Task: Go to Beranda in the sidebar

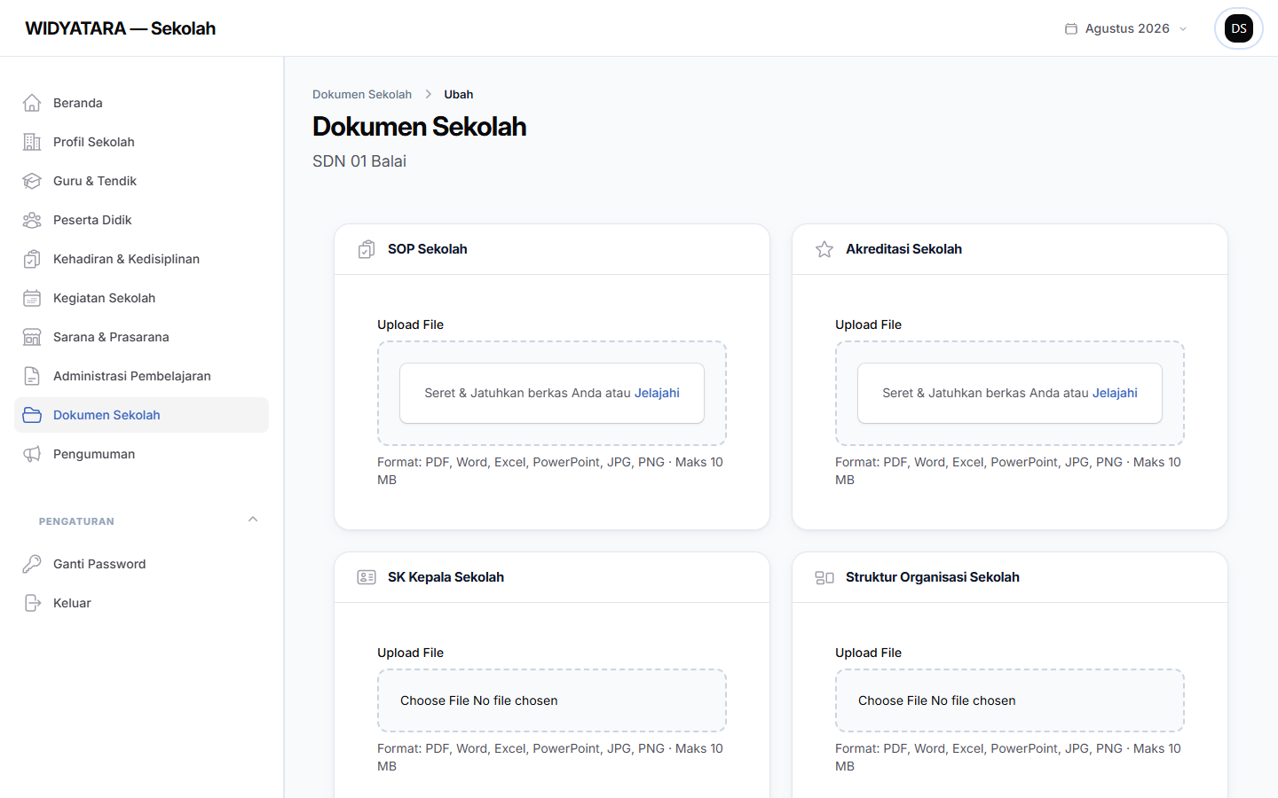Action: click(142, 103)
